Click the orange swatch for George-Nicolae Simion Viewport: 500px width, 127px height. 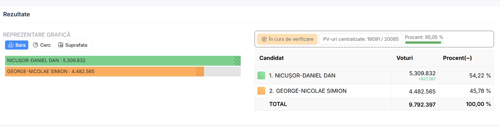pos(261,91)
